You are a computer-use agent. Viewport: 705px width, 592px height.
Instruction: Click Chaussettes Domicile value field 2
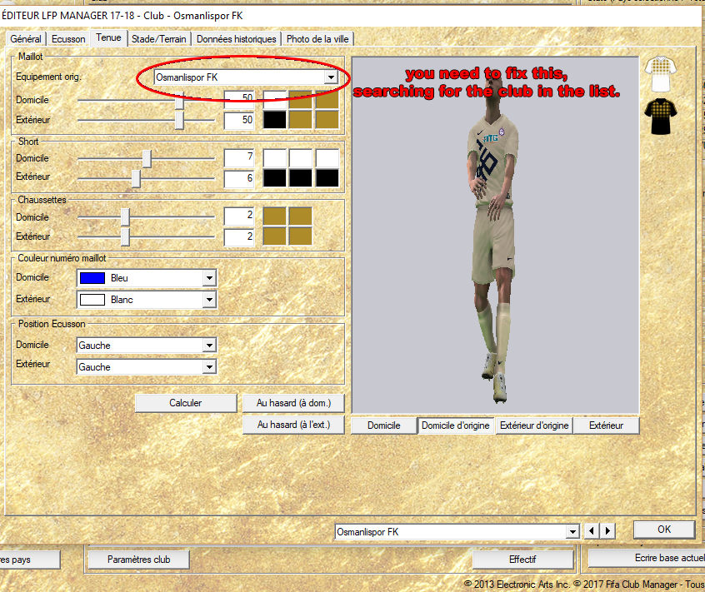pyautogui.click(x=239, y=216)
